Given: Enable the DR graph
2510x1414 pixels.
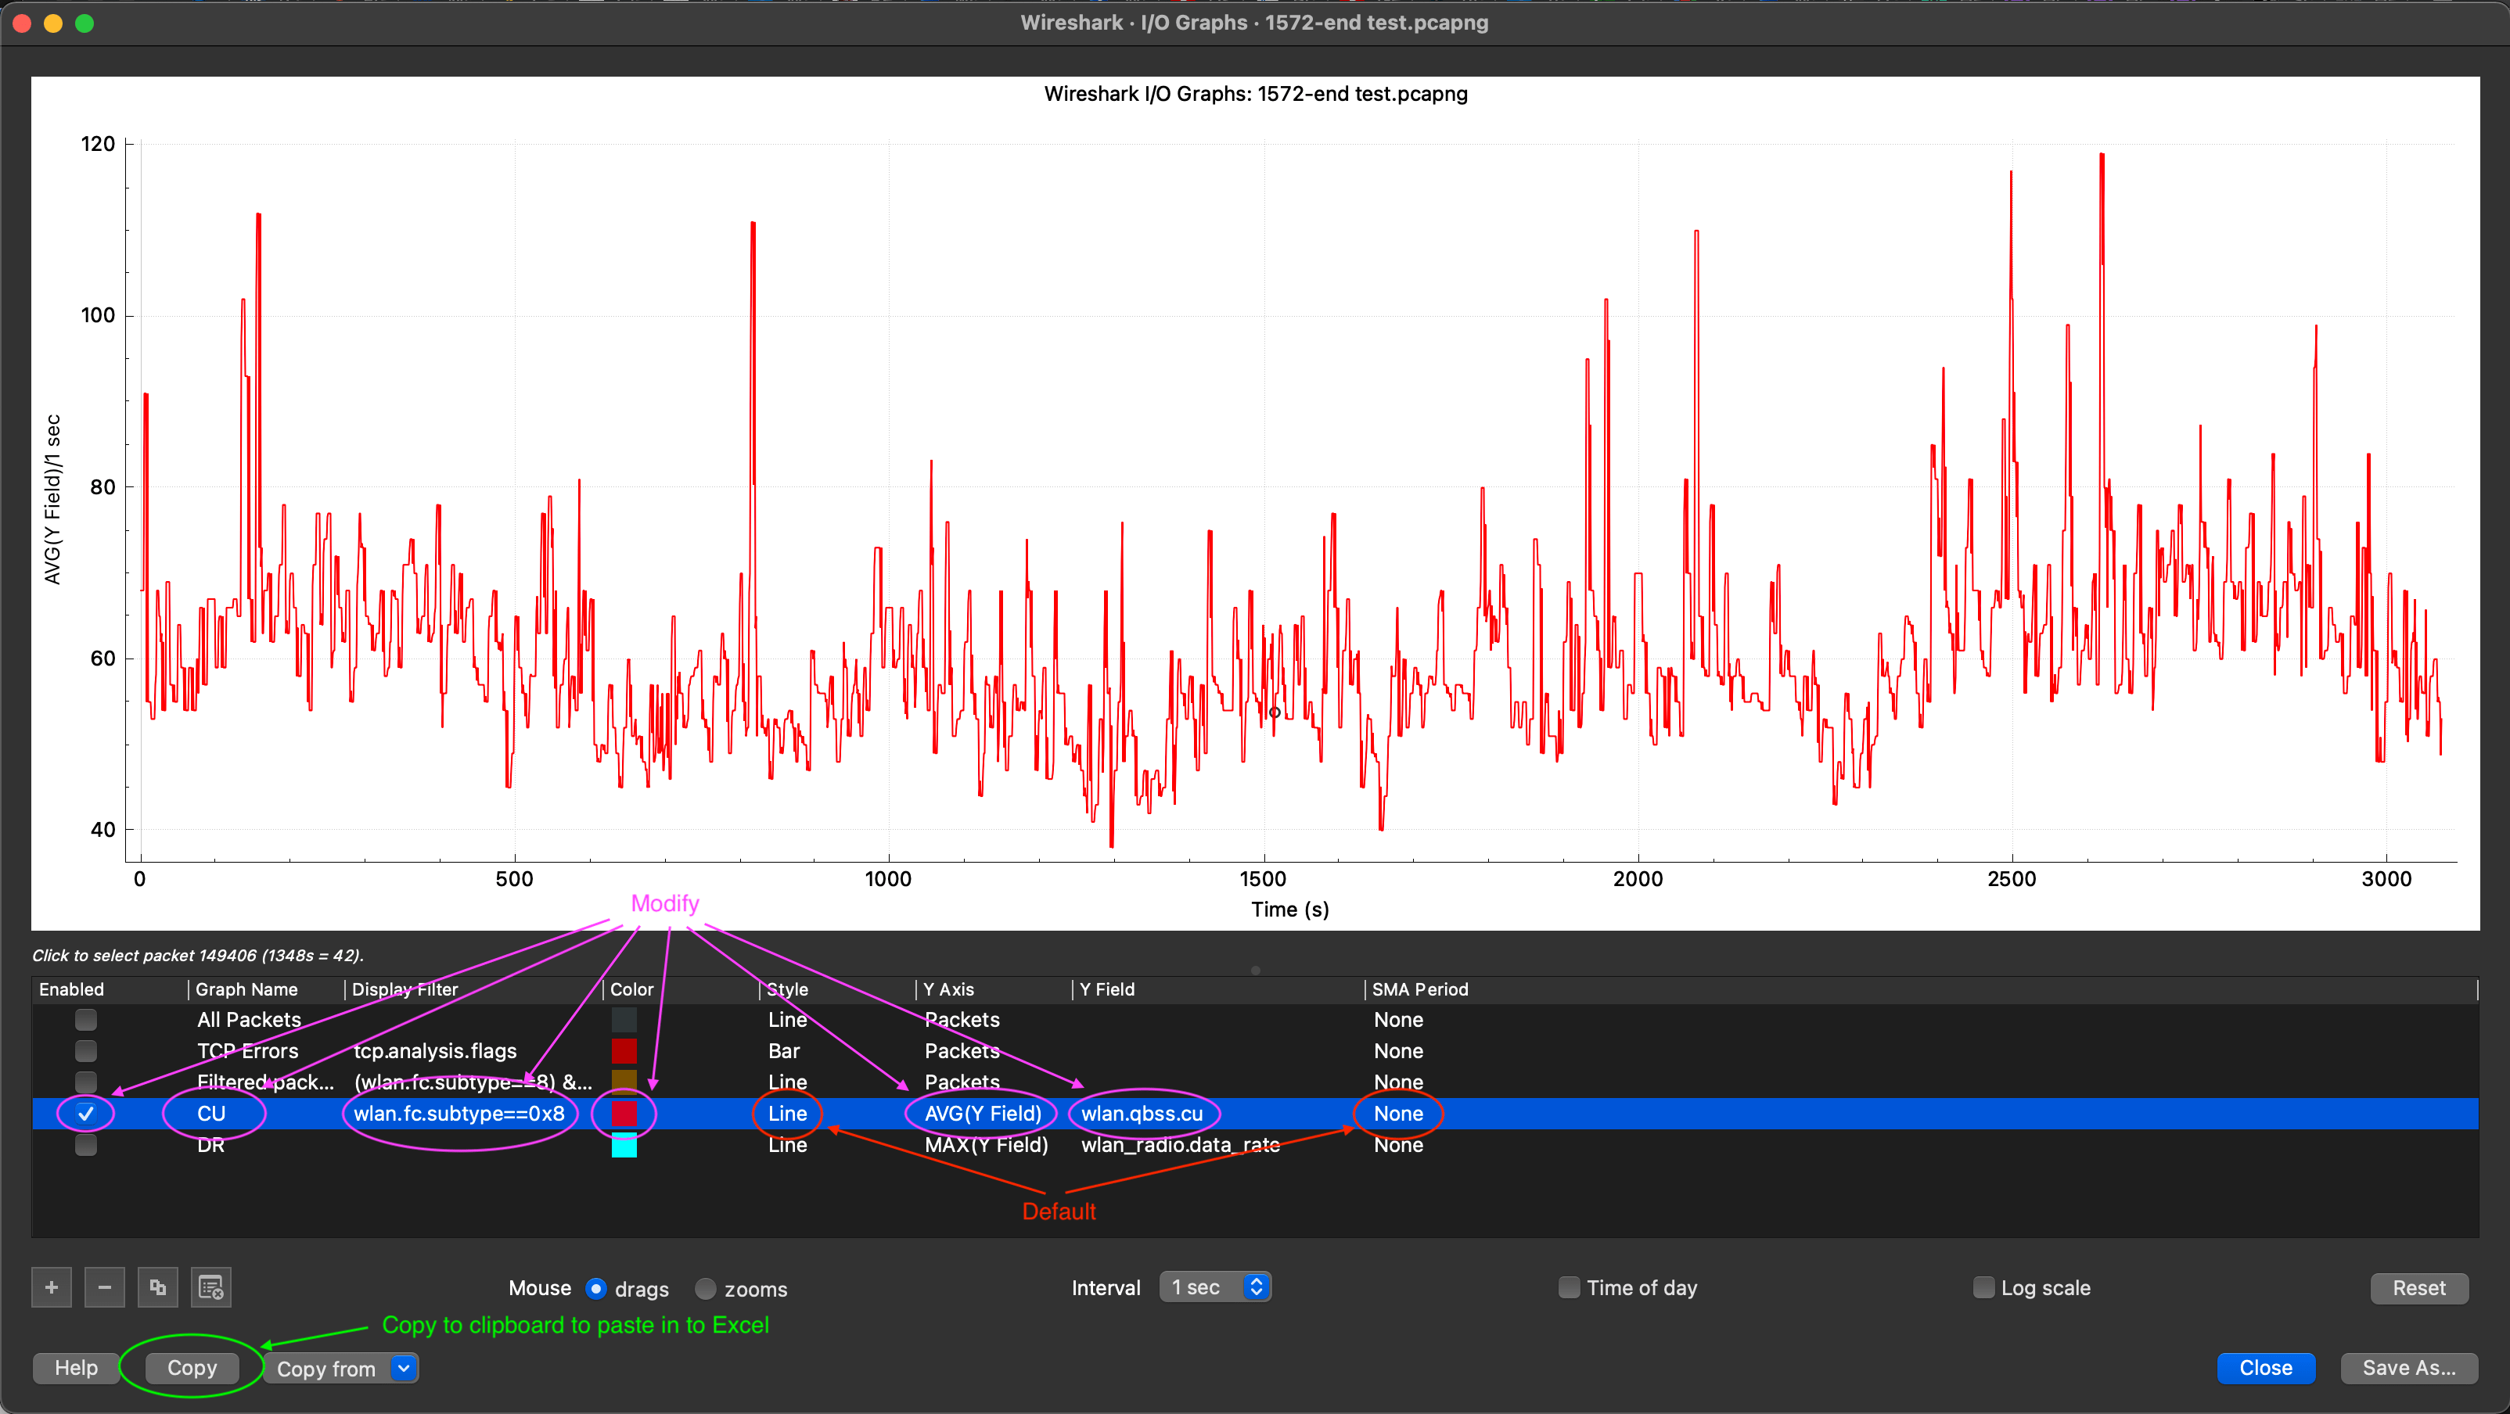Looking at the screenshot, I should [86, 1145].
